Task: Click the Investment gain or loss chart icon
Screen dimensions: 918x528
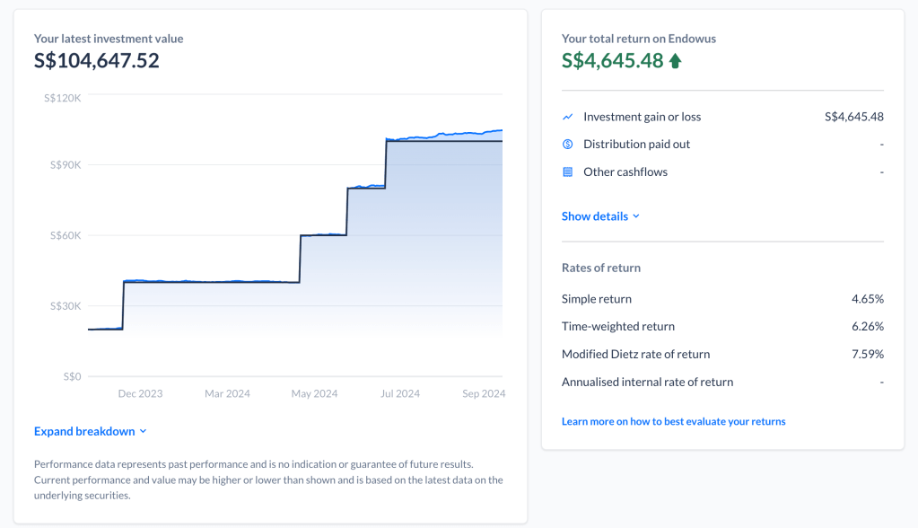Action: pyautogui.click(x=567, y=117)
